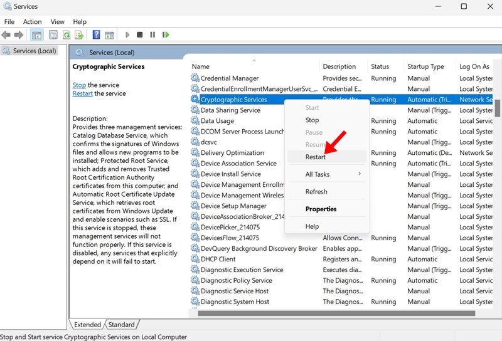Click the vertical scrollbar thumb in services list
Viewport: 502px width, 341px height.
pos(498,108)
